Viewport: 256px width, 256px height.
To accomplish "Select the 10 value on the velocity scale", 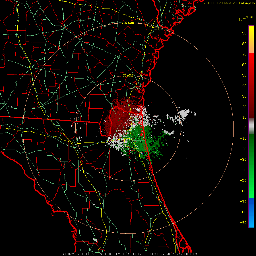I will pos(244,117).
